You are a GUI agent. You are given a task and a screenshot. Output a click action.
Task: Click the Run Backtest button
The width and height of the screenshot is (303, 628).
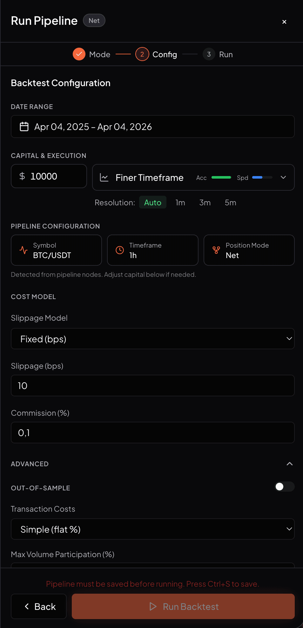(183, 606)
